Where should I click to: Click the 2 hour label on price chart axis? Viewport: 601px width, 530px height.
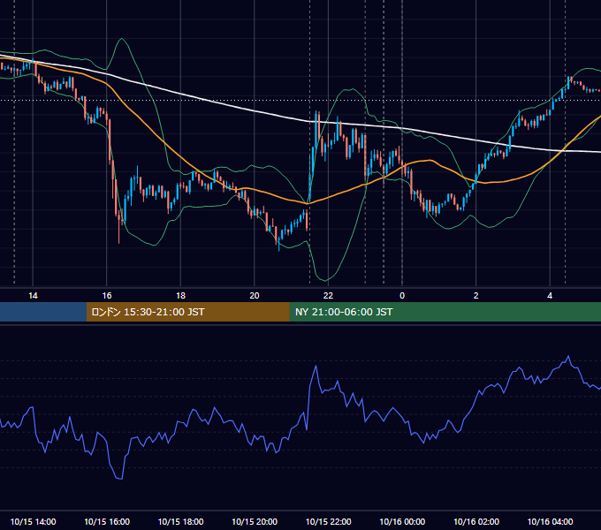476,296
